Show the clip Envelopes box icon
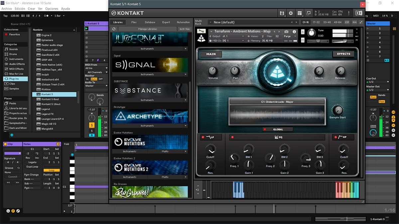Viewport: 399px width, 224px height. click(x=18, y=211)
